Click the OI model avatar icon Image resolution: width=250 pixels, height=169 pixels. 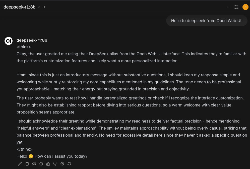(x=9, y=41)
